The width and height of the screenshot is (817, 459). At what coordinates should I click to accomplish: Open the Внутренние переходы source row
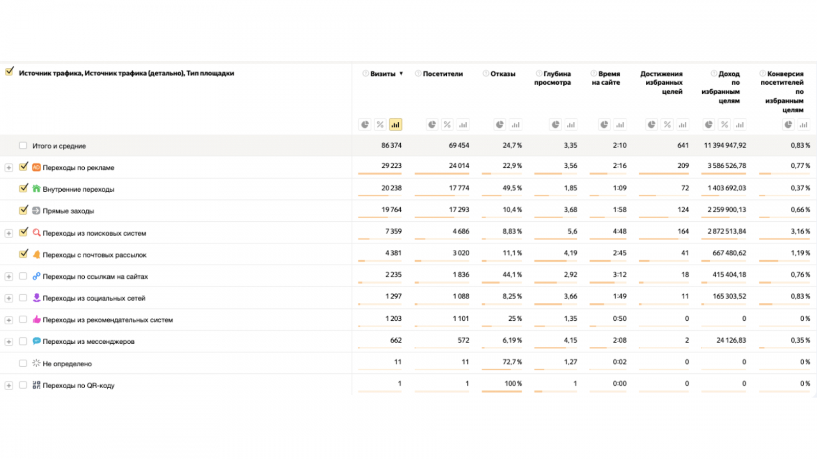[x=78, y=189]
